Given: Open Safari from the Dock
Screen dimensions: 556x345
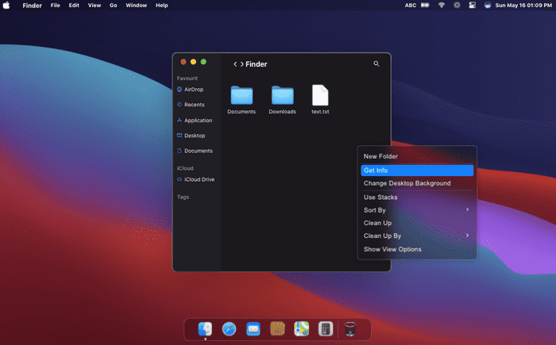Looking at the screenshot, I should coord(229,329).
